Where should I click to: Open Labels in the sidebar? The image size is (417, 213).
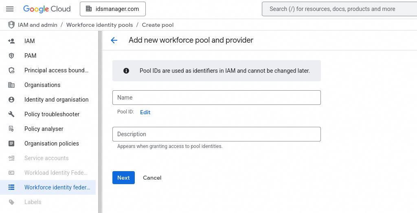pos(33,202)
